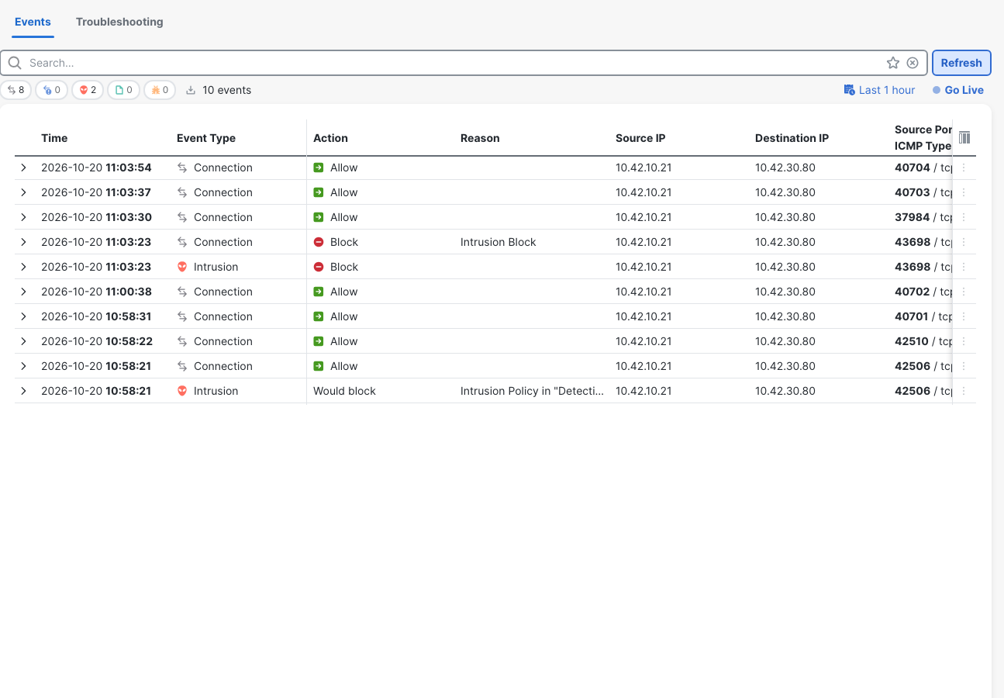Open row menu for 11:00:38 event

pos(964,292)
